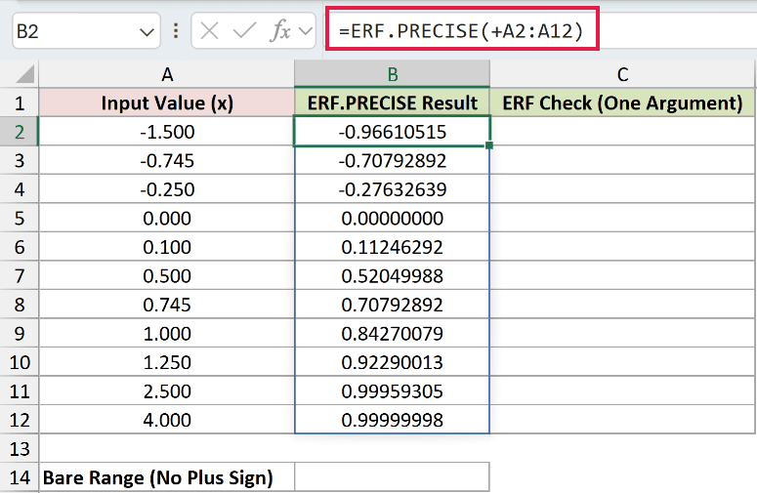The image size is (757, 493).
Task: Click the 'ERF.PRECISE Result' header cell
Action: 392,103
